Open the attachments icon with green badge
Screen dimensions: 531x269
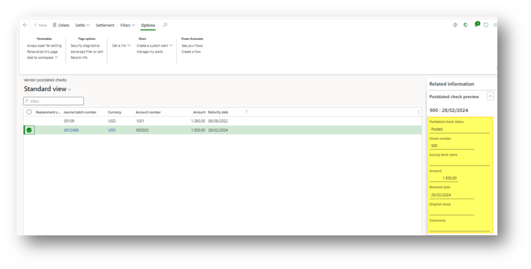tap(477, 24)
